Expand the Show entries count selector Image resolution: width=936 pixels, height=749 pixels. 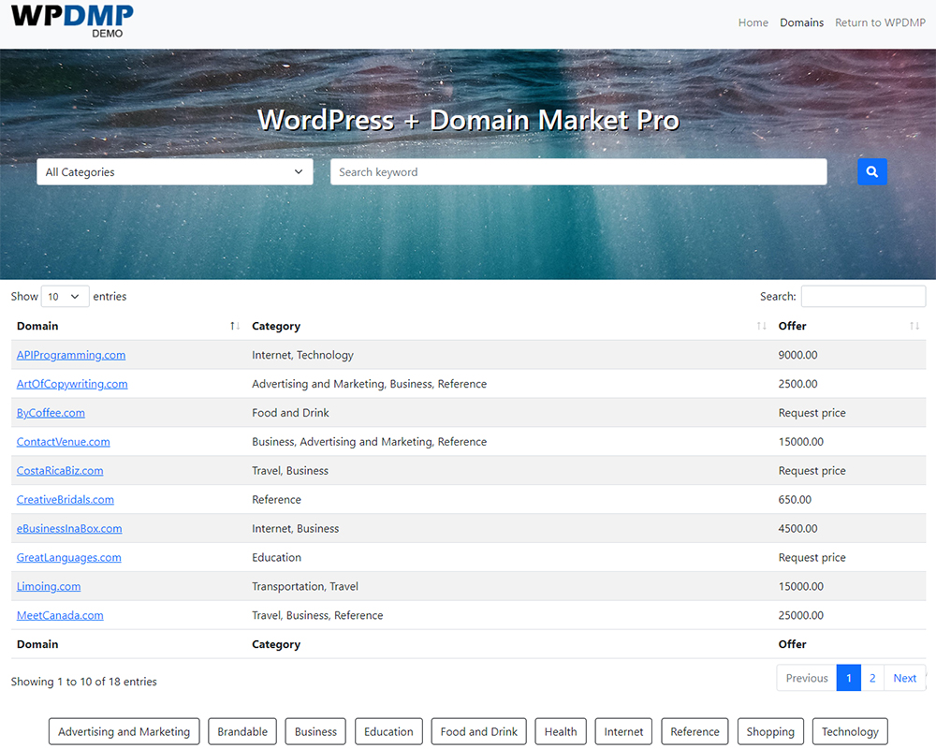pos(65,297)
